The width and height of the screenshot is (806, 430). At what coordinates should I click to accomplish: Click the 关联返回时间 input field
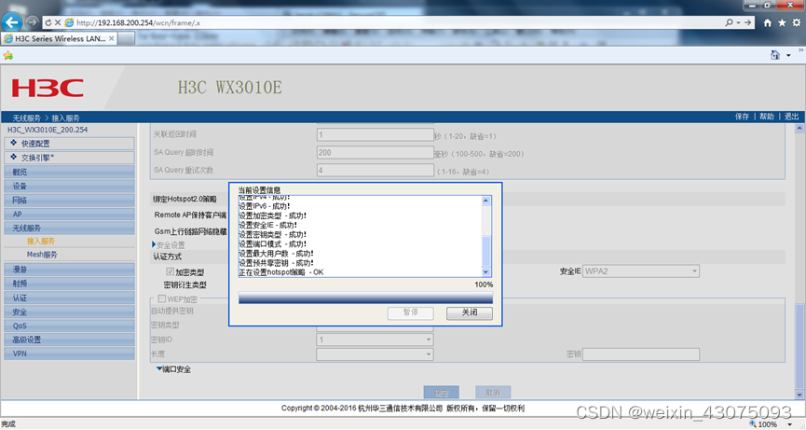click(x=376, y=134)
